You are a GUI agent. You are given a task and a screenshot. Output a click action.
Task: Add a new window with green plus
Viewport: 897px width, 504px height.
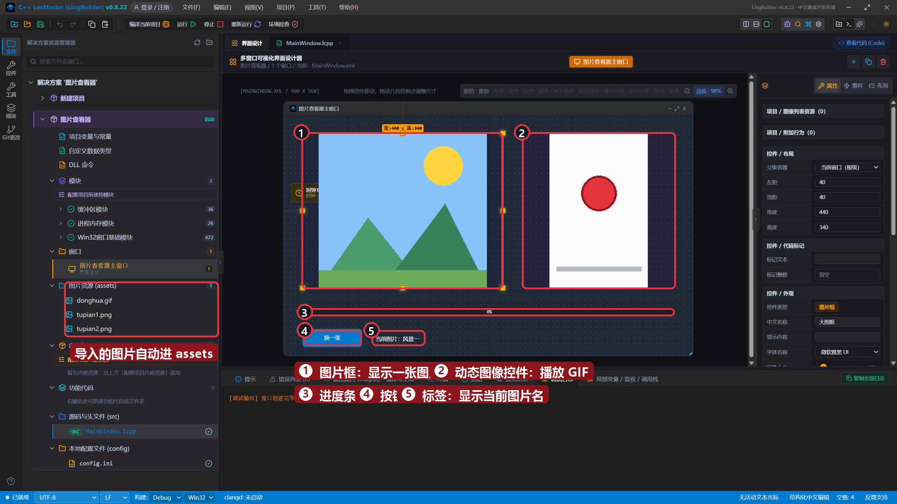click(x=854, y=62)
